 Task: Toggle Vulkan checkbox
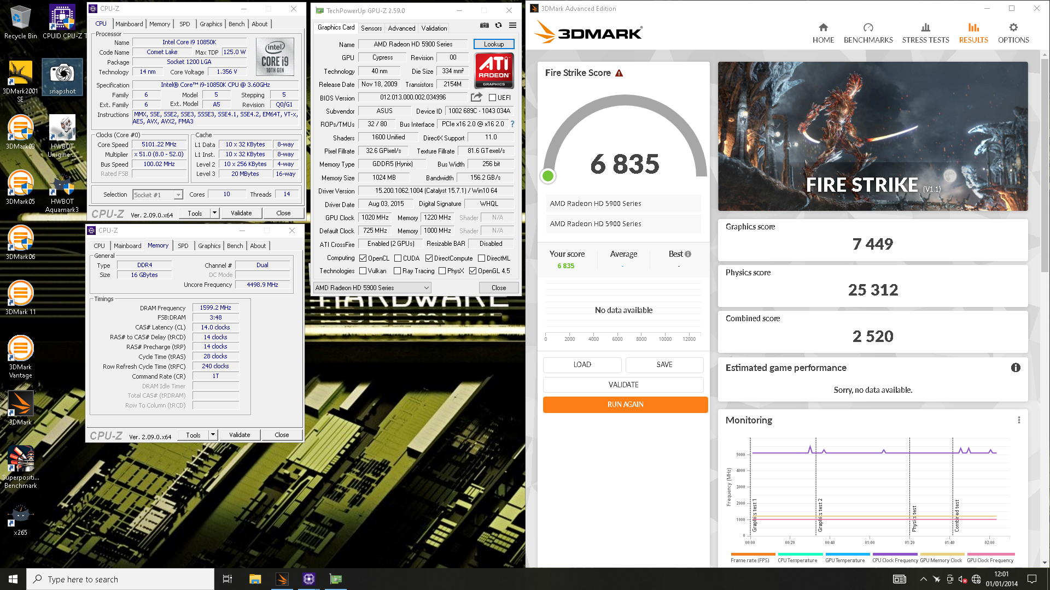pos(363,271)
